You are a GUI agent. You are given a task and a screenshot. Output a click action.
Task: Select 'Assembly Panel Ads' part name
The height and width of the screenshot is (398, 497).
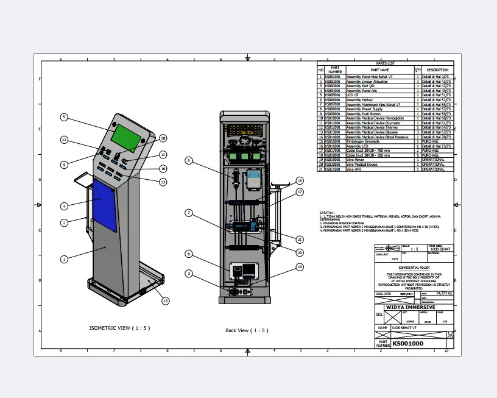(362, 91)
